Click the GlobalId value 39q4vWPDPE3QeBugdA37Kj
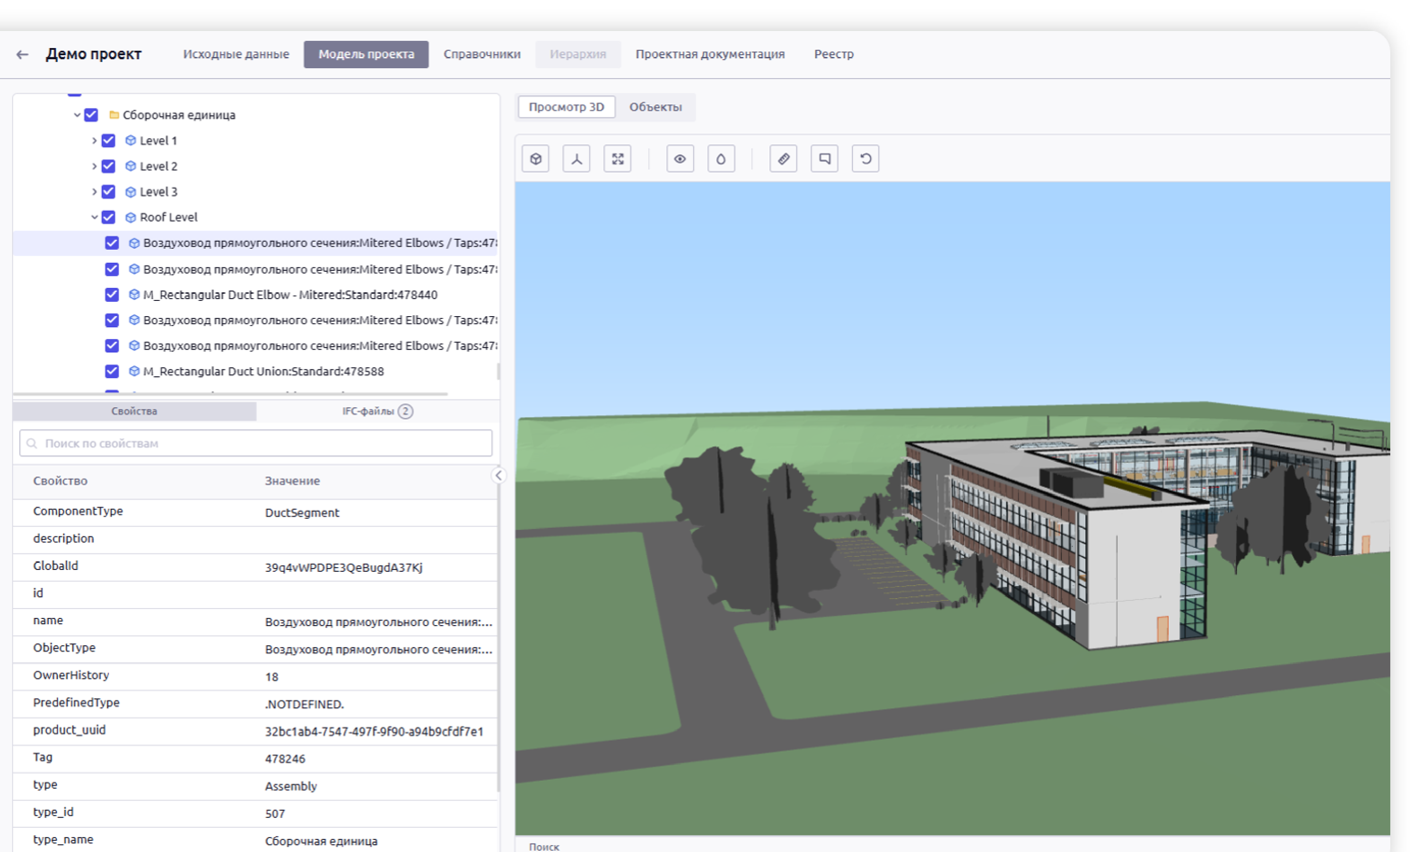 point(343,567)
